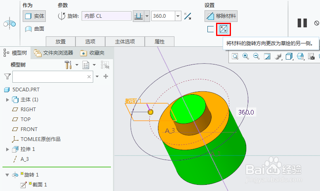
Task: Click the plus add button beside search
Action: [x=106, y=76]
